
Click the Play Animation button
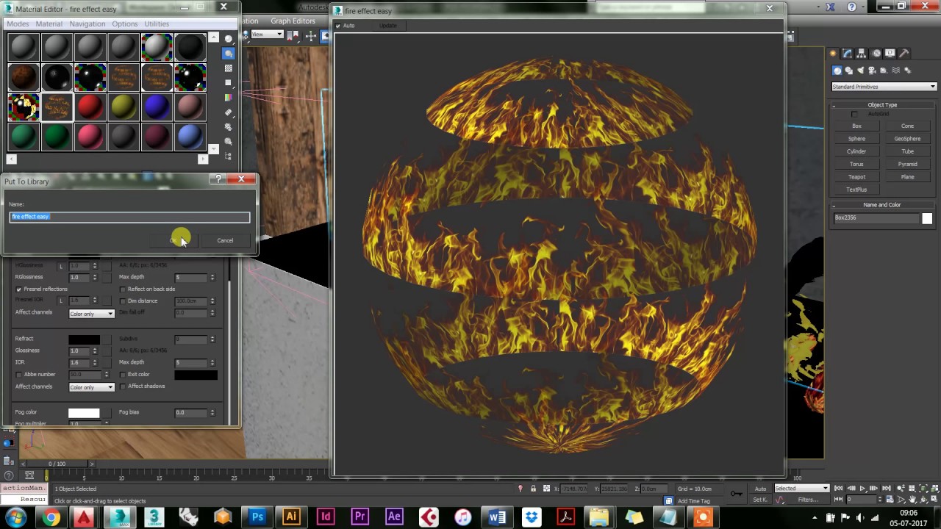[x=862, y=489]
